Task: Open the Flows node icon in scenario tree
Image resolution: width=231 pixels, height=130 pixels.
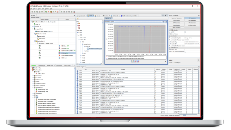Action: [34, 24]
